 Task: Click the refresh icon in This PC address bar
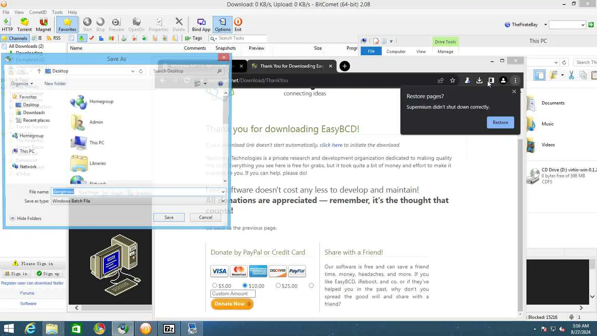pyautogui.click(x=564, y=62)
